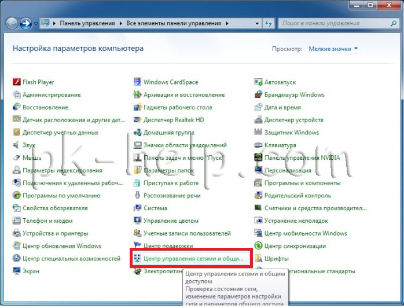
Task: Open the Восстановление icon
Action: pos(16,107)
